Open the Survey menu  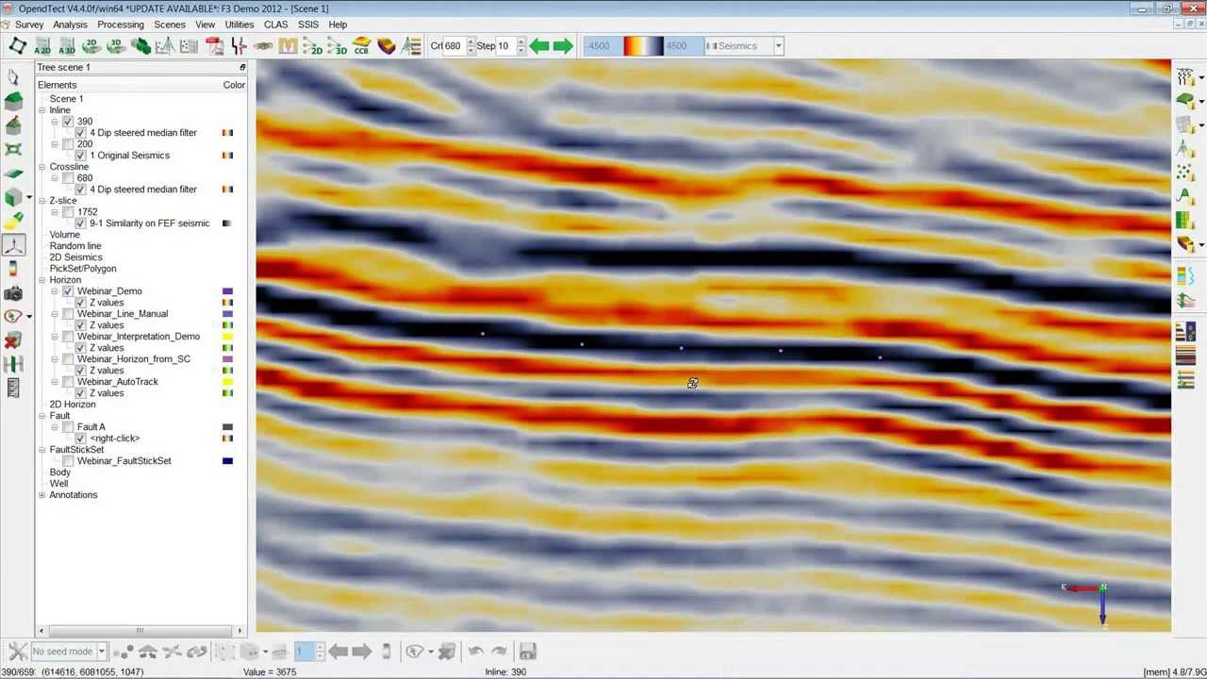tap(29, 25)
